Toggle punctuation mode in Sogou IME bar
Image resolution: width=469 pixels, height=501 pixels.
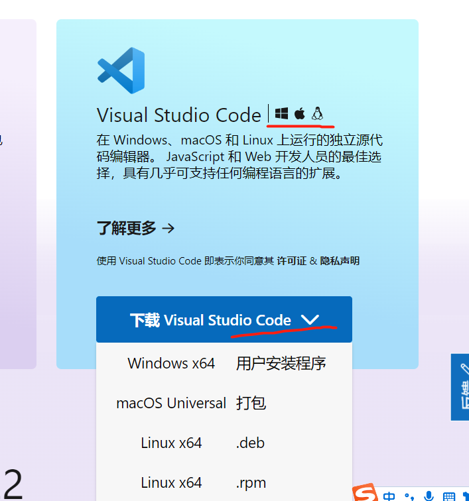[x=409, y=496]
